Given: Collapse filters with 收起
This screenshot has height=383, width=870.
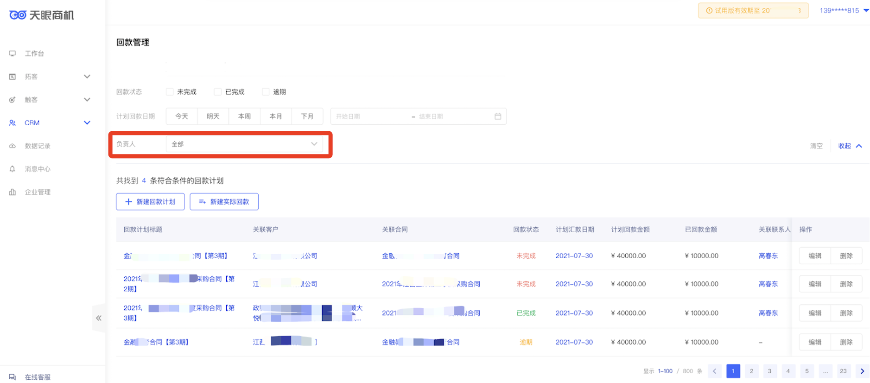Looking at the screenshot, I should tap(850, 146).
